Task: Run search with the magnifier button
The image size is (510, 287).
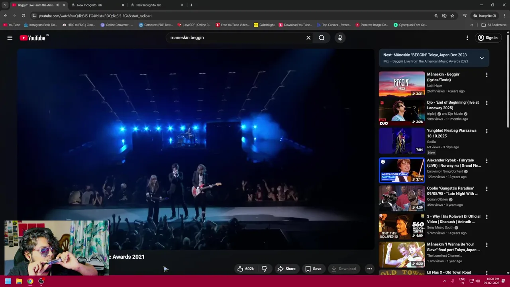Action: tap(322, 38)
